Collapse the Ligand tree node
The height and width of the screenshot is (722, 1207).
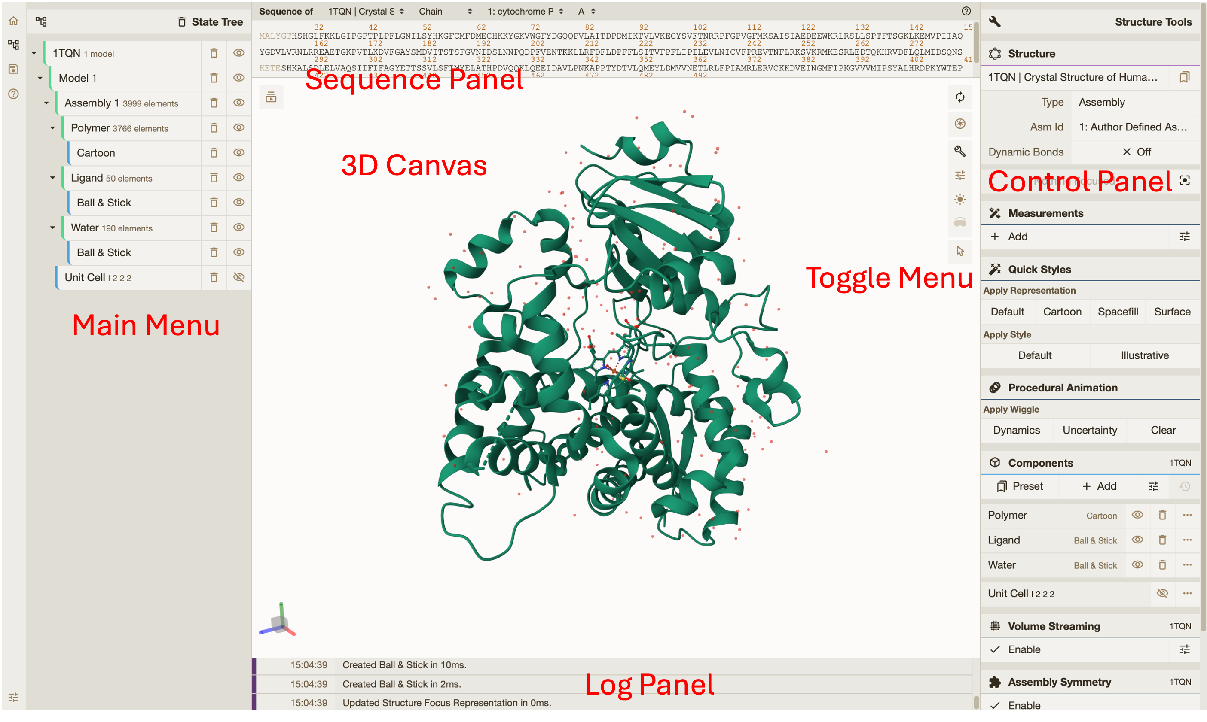click(x=52, y=178)
